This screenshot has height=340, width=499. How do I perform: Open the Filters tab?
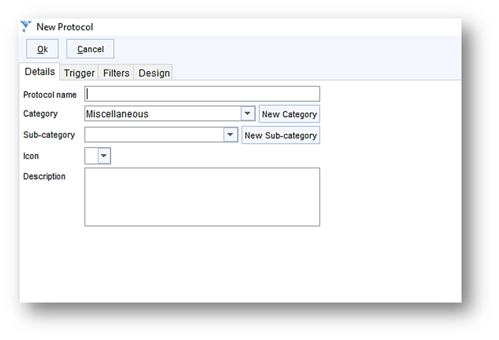pyautogui.click(x=116, y=73)
